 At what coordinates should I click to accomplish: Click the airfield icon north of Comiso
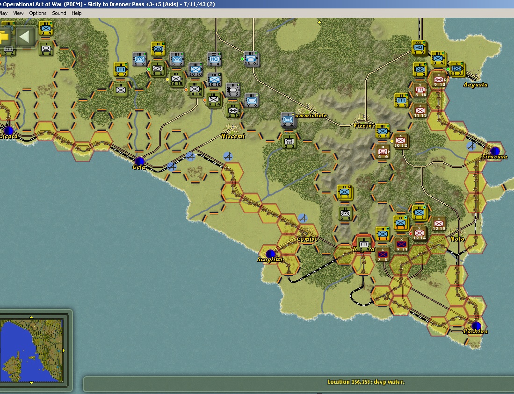303,218
